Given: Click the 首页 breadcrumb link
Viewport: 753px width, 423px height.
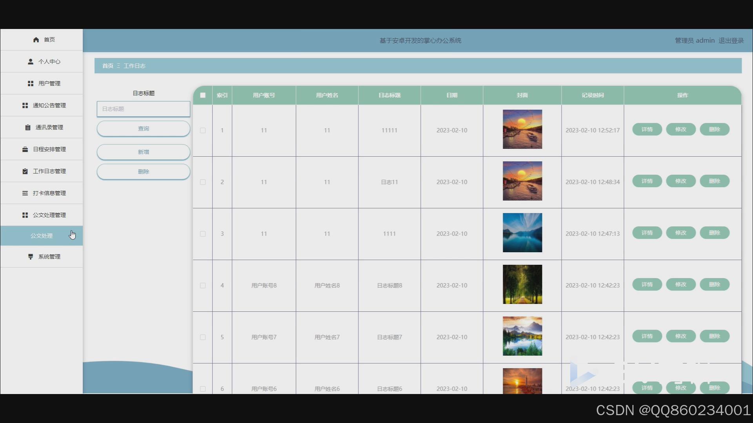Looking at the screenshot, I should click(x=108, y=66).
